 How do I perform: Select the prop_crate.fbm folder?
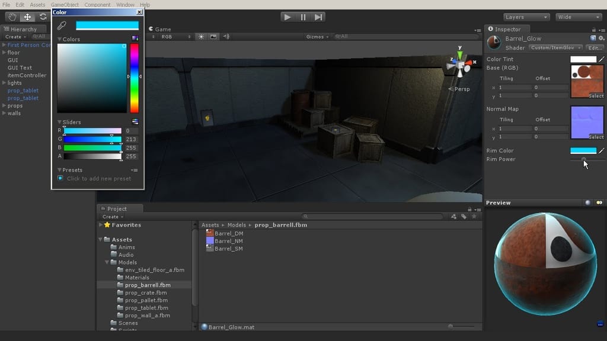coord(145,292)
